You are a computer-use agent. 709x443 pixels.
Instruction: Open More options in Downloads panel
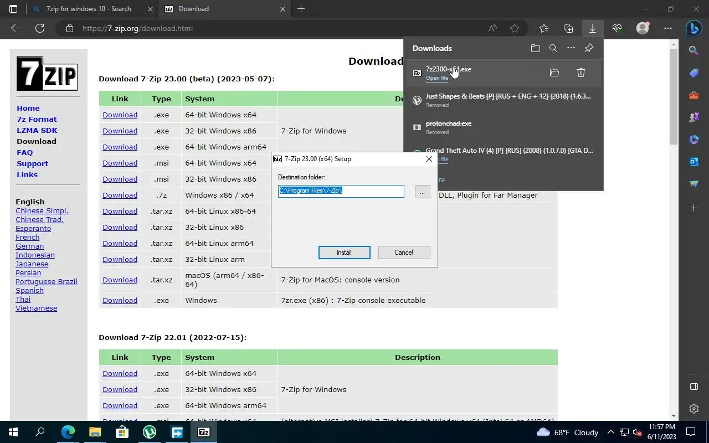coord(571,48)
